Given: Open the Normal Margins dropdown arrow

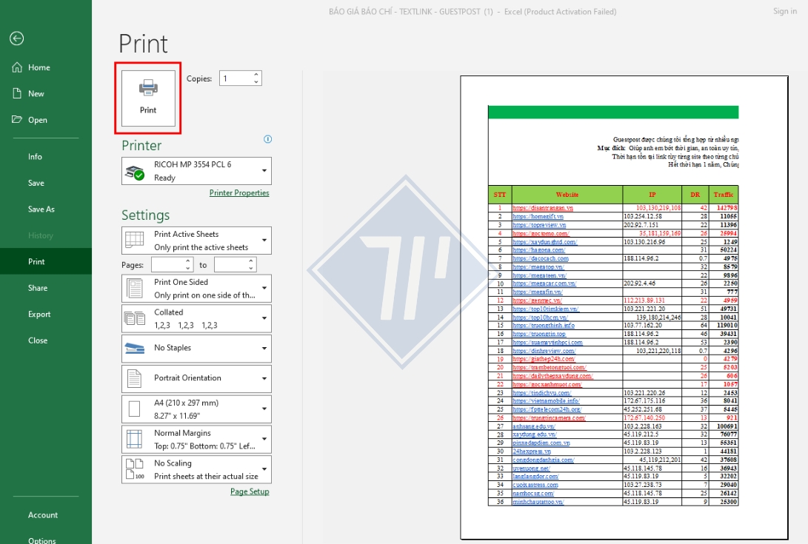Looking at the screenshot, I should point(264,439).
